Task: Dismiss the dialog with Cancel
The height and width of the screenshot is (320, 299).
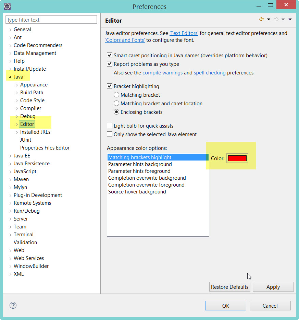Action: point(270,306)
